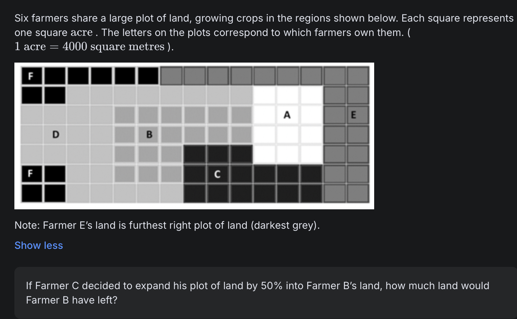Click the black square right of top F
This screenshot has width=517, height=319.
click(x=55, y=76)
